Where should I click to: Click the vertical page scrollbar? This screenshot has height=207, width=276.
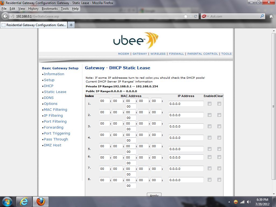[x=274, y=108]
